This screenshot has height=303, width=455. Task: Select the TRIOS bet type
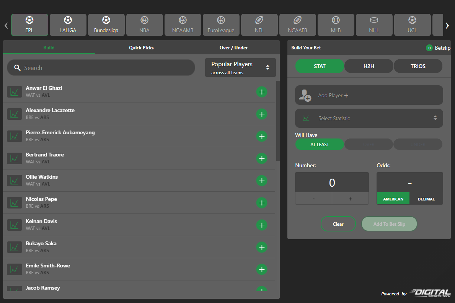pyautogui.click(x=418, y=66)
